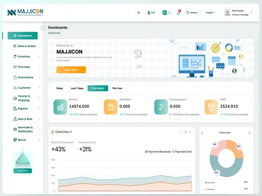The image size is (262, 196).
Task: Click the user avatar picture
Action: (227, 13)
